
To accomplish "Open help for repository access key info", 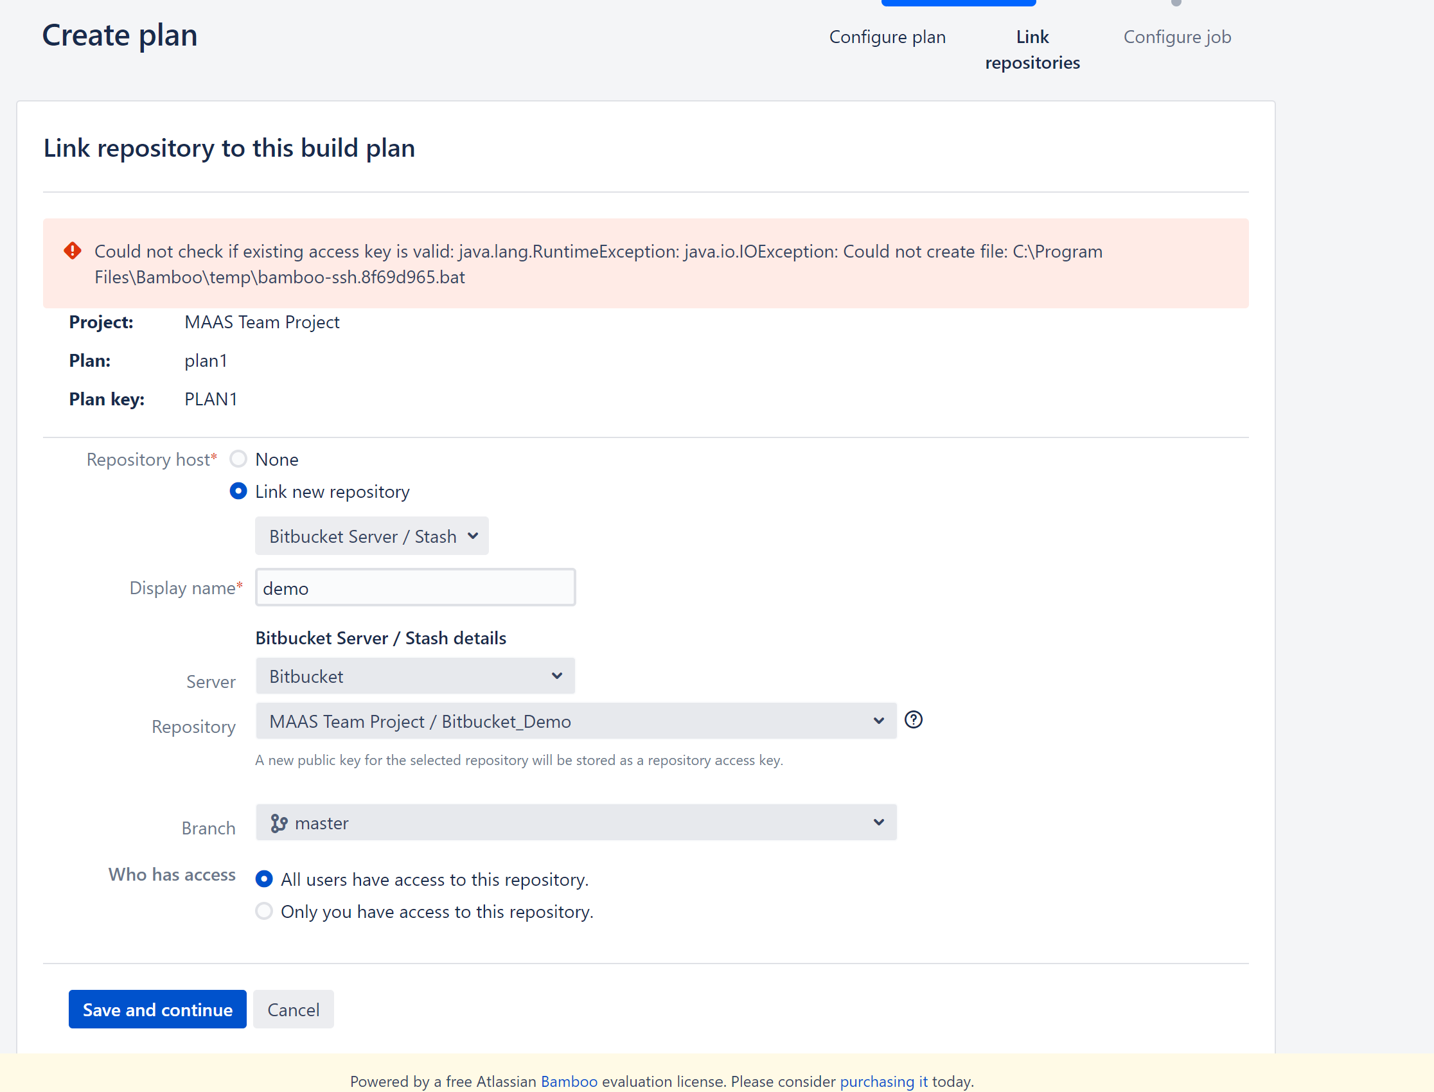I will coord(914,719).
